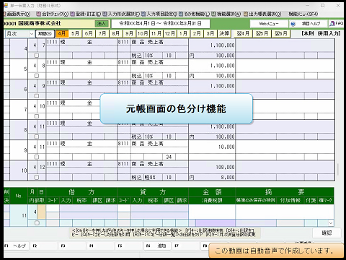Switch to the 8月 month tab
The width and height of the screenshot is (346, 260).
115,34
